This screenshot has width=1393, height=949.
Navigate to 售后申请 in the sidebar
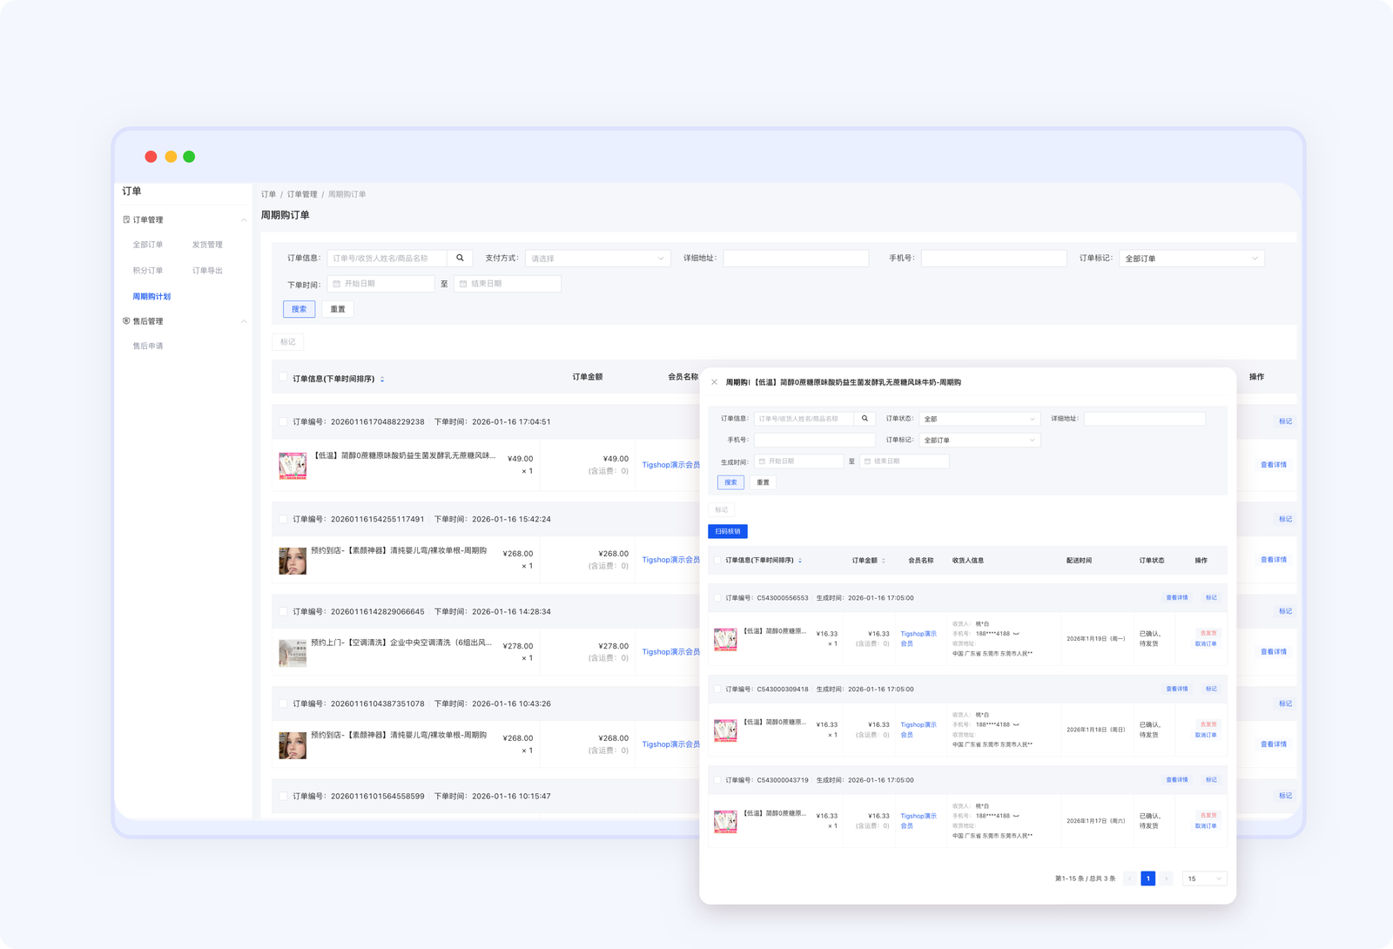click(148, 347)
